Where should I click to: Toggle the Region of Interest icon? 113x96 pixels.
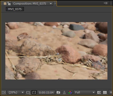[x=99, y=93]
